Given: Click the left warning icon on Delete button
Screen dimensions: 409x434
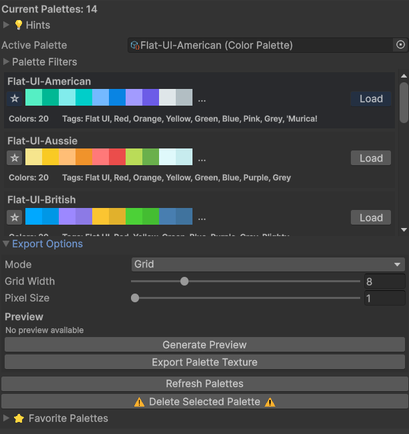Looking at the screenshot, I should [139, 402].
